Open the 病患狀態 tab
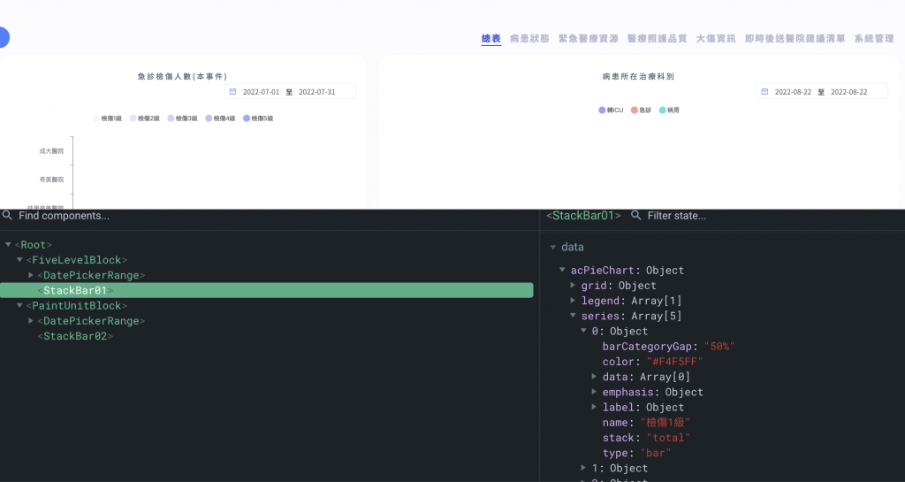 pos(529,39)
